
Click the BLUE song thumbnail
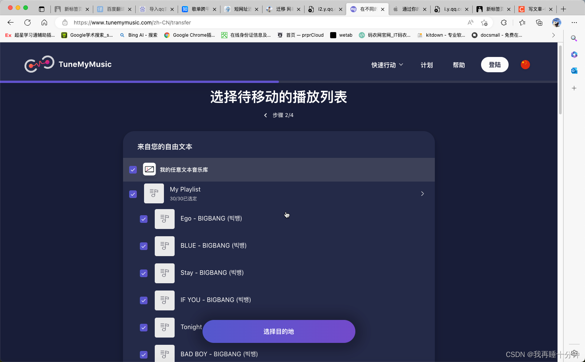coord(165,246)
